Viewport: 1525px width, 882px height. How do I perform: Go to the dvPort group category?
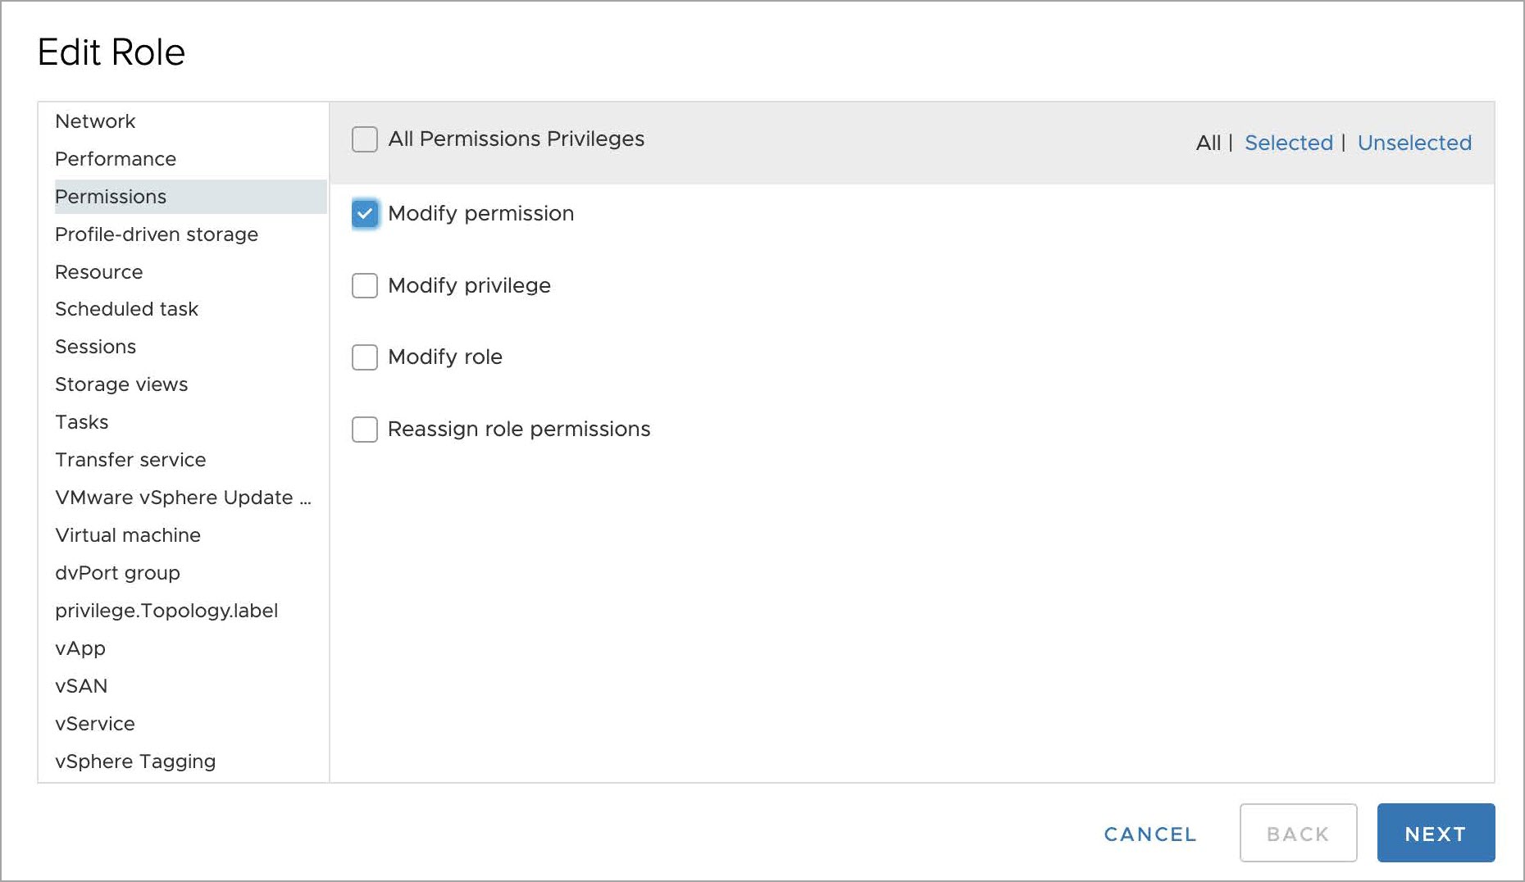pyautogui.click(x=117, y=573)
